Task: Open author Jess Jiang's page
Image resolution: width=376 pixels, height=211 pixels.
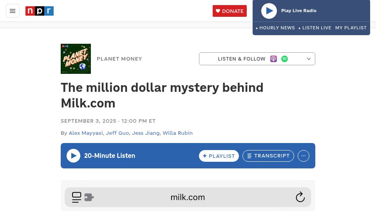Action: click(x=146, y=133)
